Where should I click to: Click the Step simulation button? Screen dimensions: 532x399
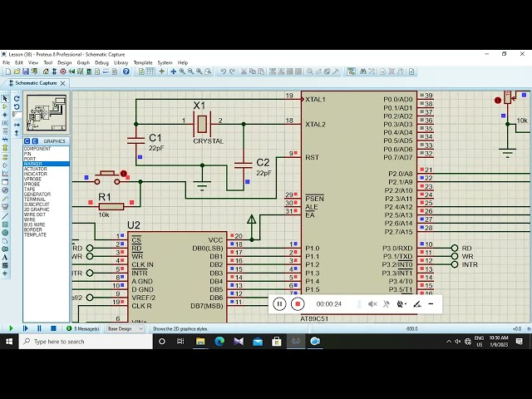(26, 328)
